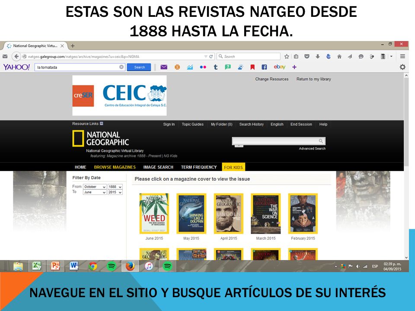Click the Firefox back arrow button
The height and width of the screenshot is (311, 415).
click(x=16, y=56)
